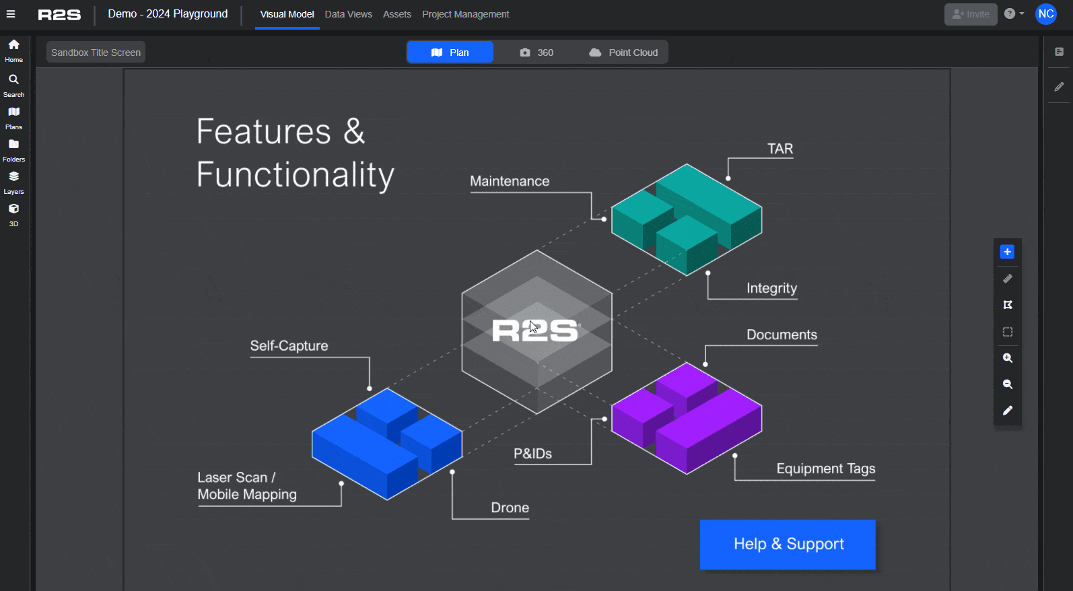
Task: Click the blue plus add tool
Action: click(1007, 252)
